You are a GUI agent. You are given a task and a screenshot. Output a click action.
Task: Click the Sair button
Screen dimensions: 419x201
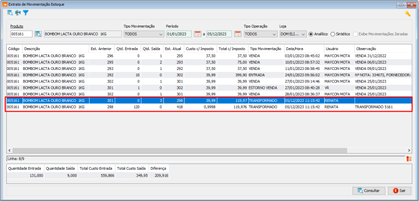399,191
